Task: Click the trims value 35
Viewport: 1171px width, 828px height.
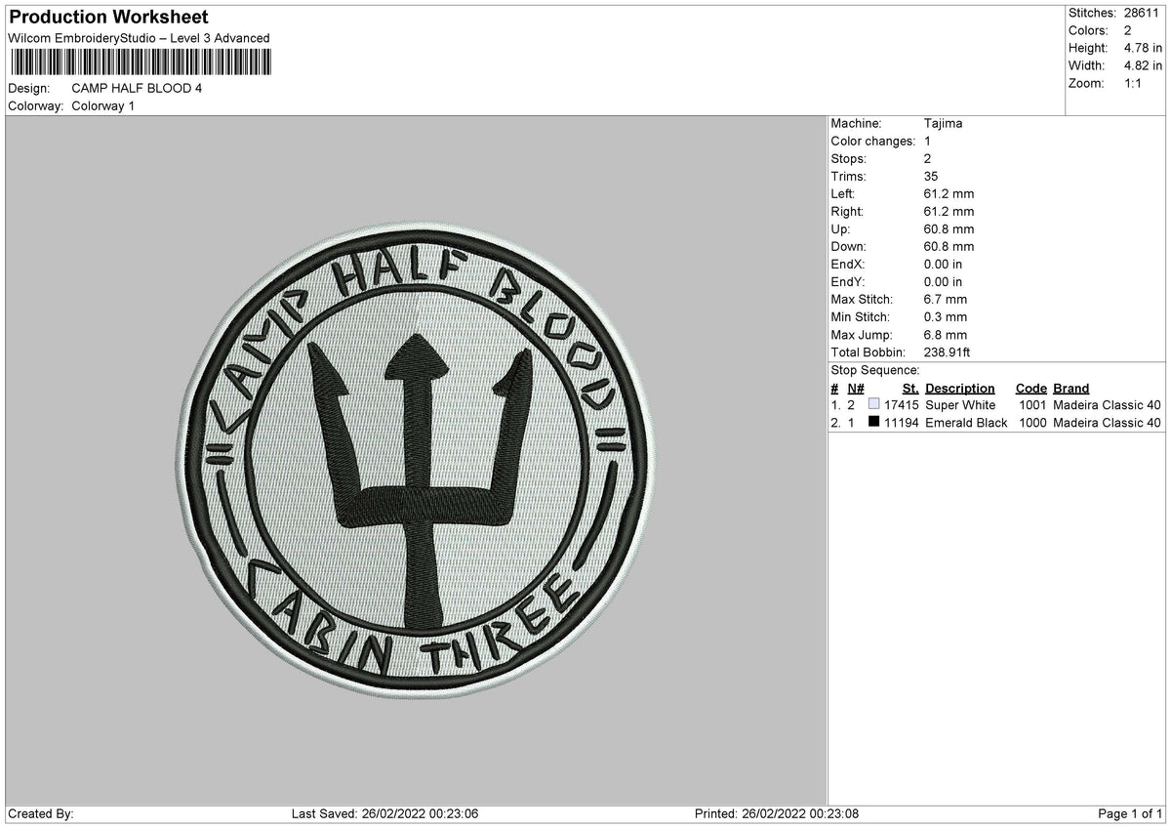Action: tap(932, 176)
